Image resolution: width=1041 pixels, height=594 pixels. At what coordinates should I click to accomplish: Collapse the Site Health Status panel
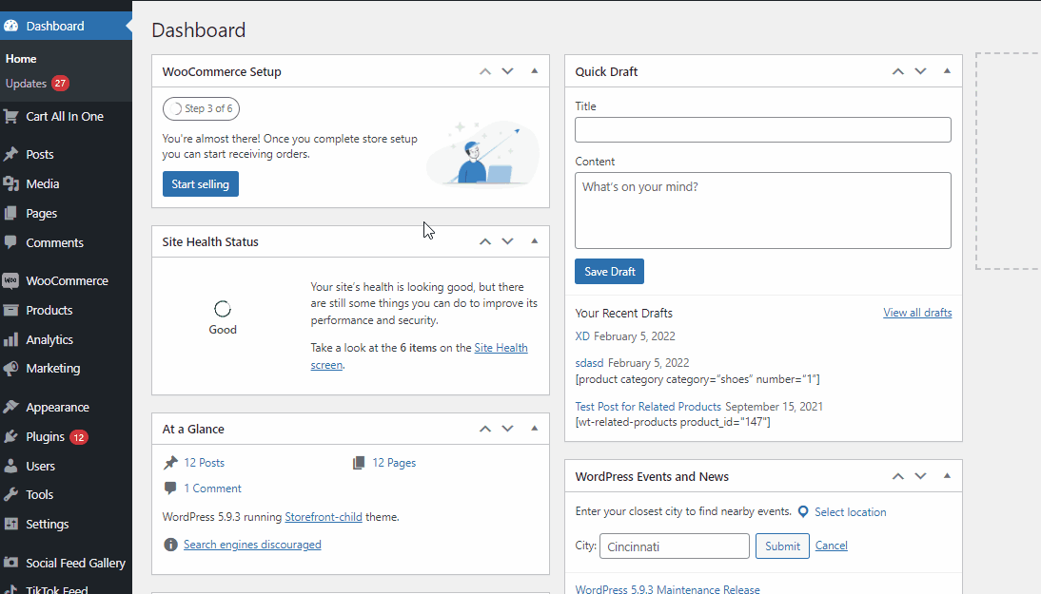pyautogui.click(x=535, y=241)
